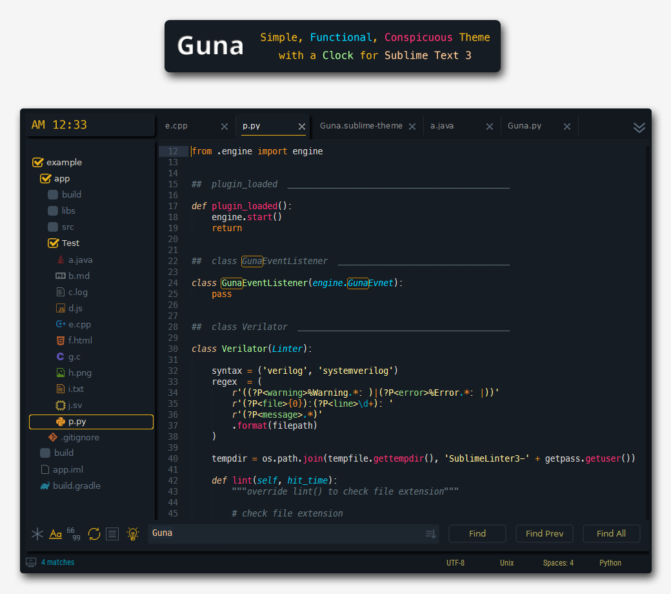Expand the src folder icon
This screenshot has height=594, width=671.
tap(53, 227)
